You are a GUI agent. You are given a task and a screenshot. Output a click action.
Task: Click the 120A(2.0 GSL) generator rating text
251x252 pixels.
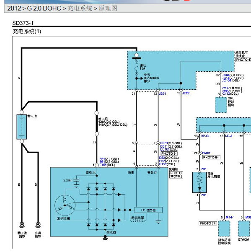tap(109, 122)
